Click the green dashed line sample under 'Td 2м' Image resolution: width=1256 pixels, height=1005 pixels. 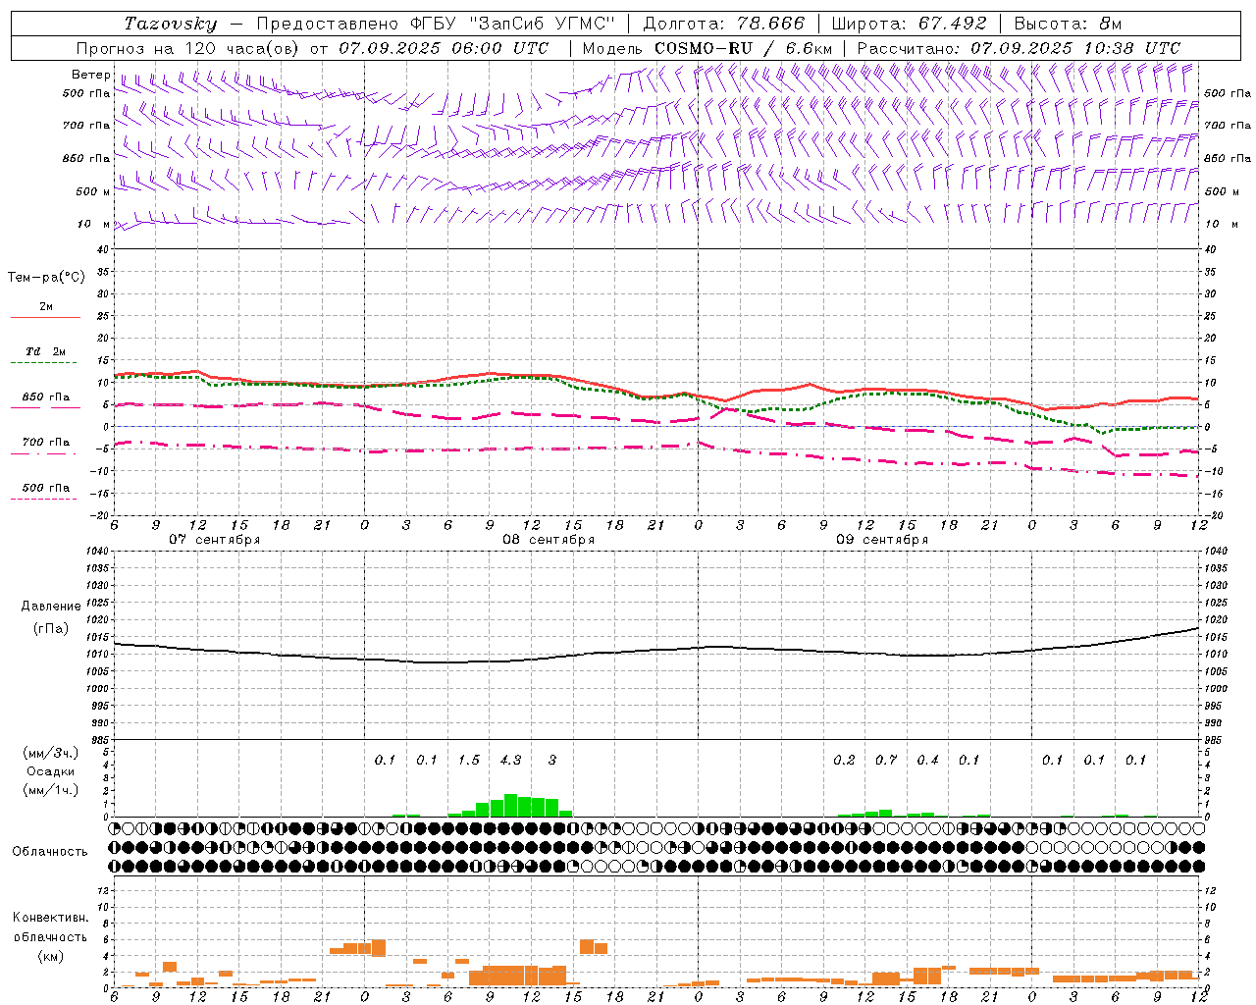pyautogui.click(x=43, y=363)
